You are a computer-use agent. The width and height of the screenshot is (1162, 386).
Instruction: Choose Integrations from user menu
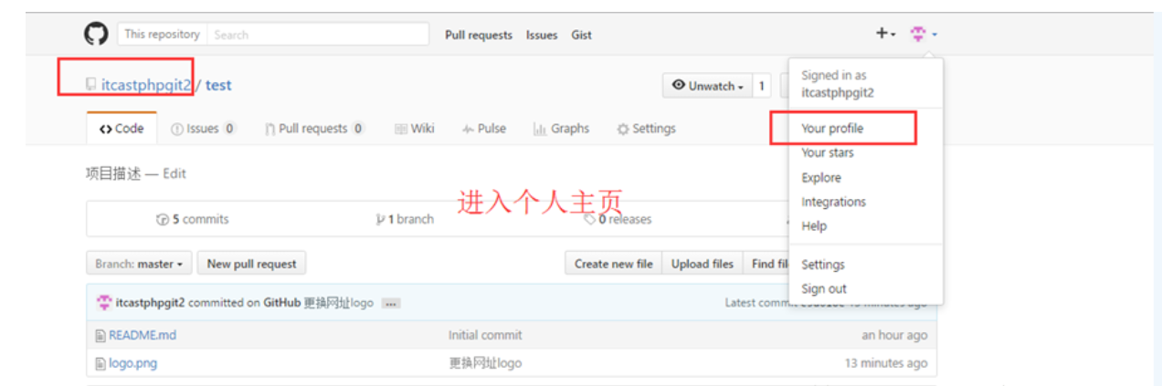833,202
